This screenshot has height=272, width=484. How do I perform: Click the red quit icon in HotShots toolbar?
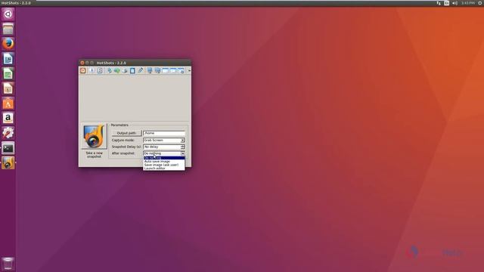(82, 70)
